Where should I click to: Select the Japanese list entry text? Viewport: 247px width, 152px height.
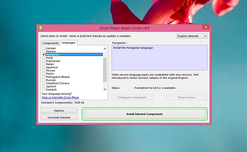click(52, 67)
